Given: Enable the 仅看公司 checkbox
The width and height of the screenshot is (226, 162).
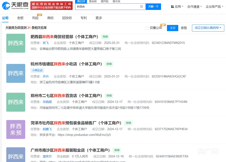Looking at the screenshot, I should click(147, 28).
